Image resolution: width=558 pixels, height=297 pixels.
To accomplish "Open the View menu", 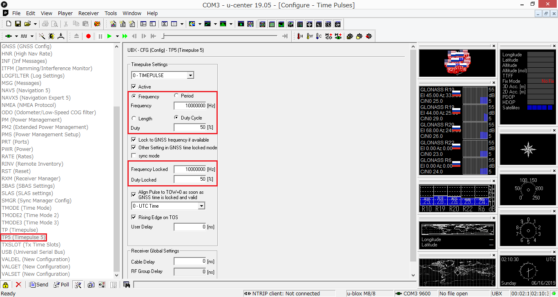I will pyautogui.click(x=47, y=13).
